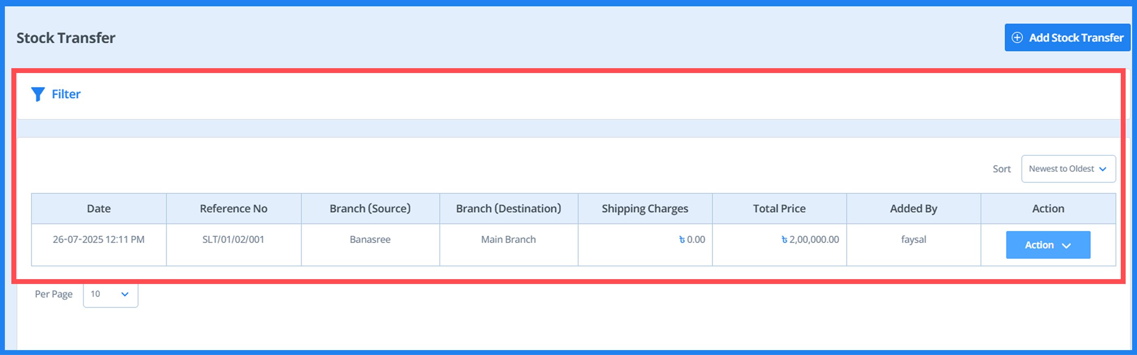Screen dimensions: 1137x355
Task: Click the Shipping Charges column header
Action: (x=644, y=209)
